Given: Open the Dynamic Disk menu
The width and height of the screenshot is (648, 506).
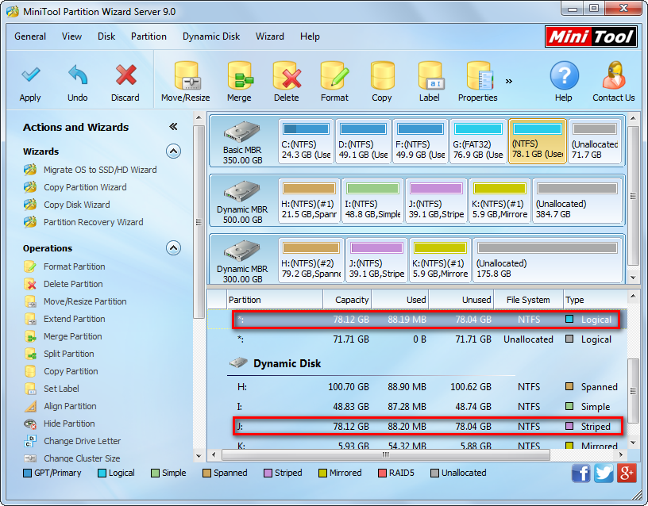Looking at the screenshot, I should pos(211,36).
